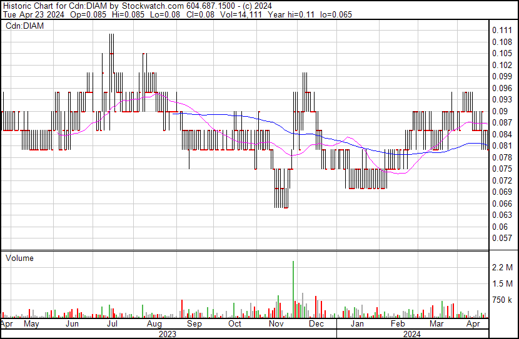Select the Jan month label on the time axis
Image resolution: width=519 pixels, height=339 pixels.
coord(357,325)
